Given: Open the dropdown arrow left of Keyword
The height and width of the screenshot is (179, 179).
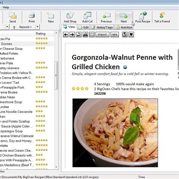Looking at the screenshot, I should pyautogui.click(x=7, y=27).
